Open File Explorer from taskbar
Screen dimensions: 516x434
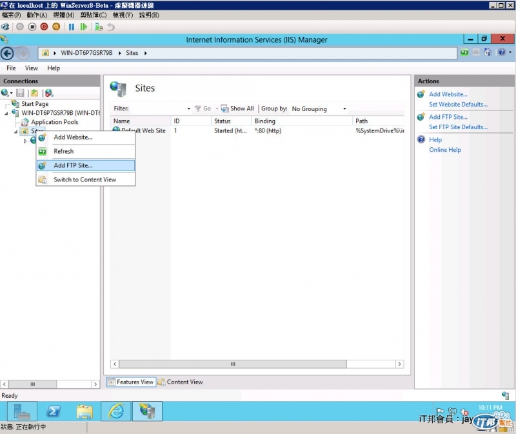tap(85, 411)
